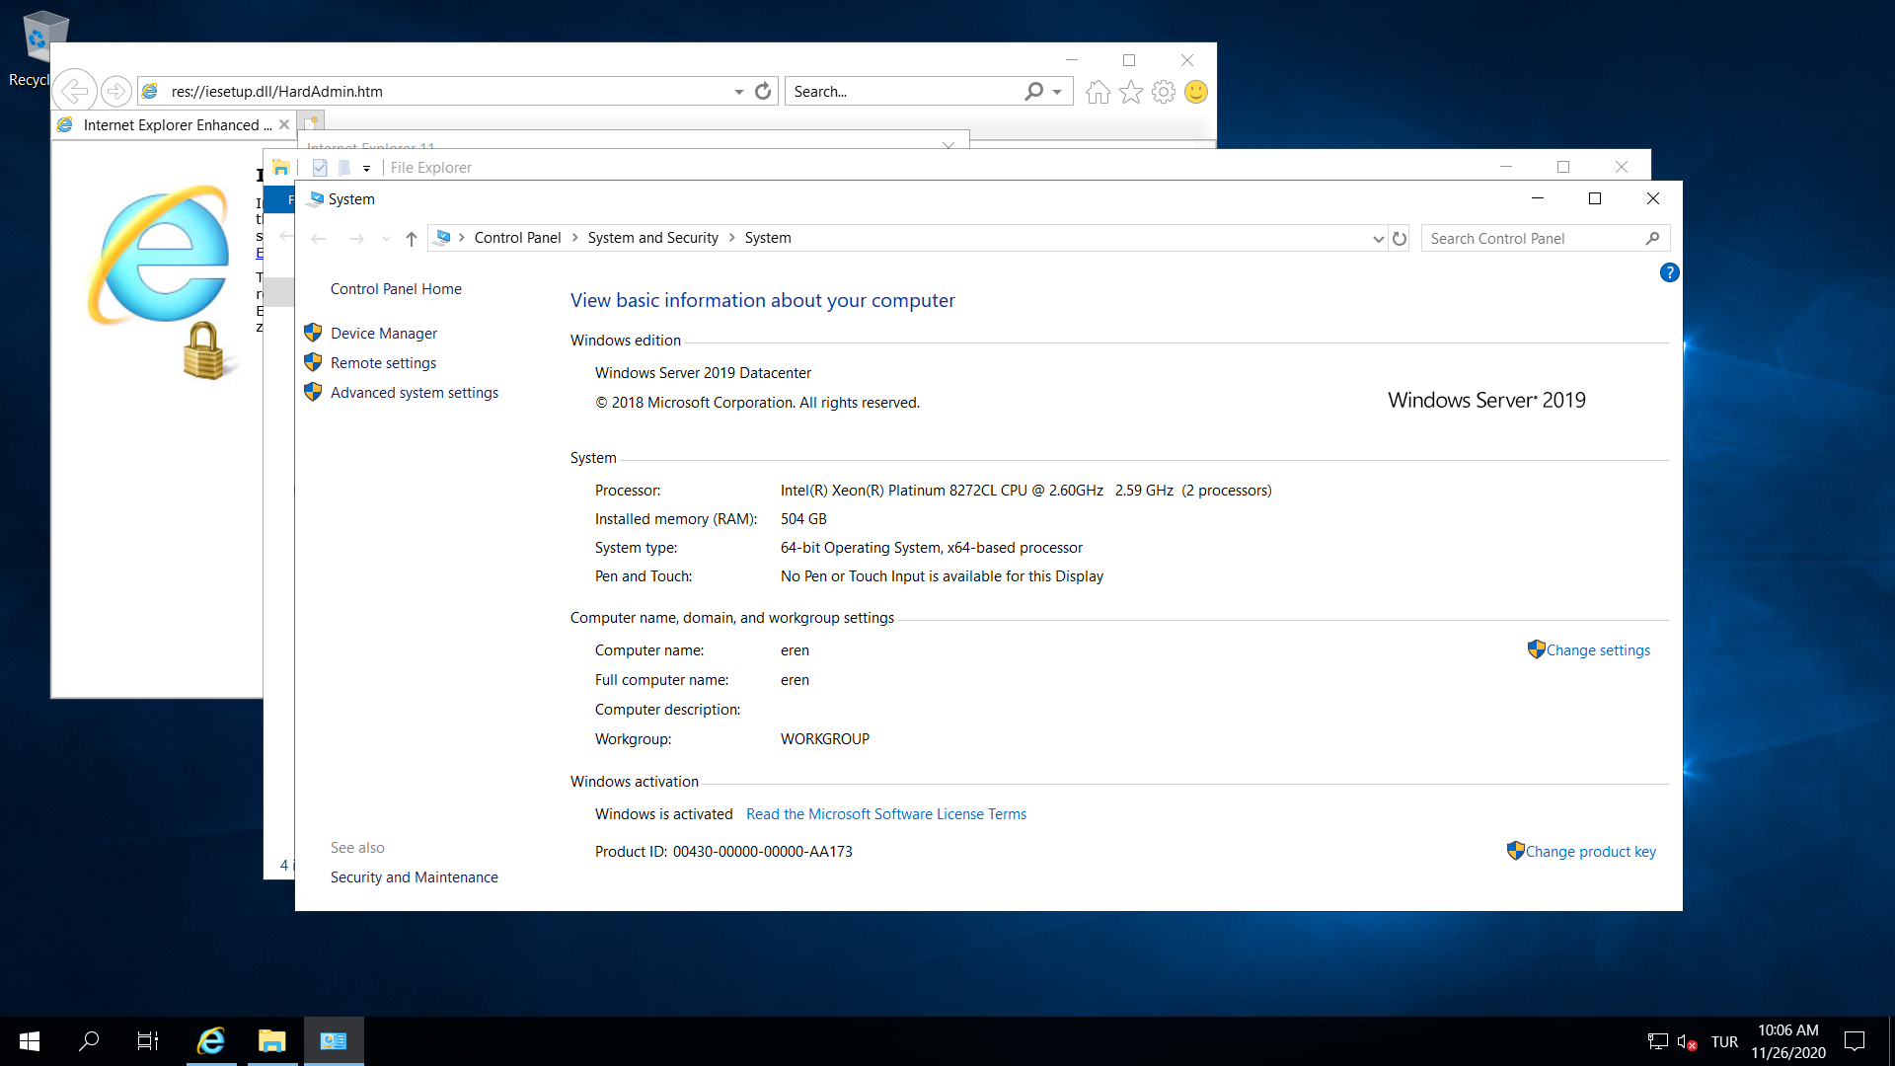Open Action Center notifications icon
The image size is (1895, 1066).
pyautogui.click(x=1855, y=1041)
